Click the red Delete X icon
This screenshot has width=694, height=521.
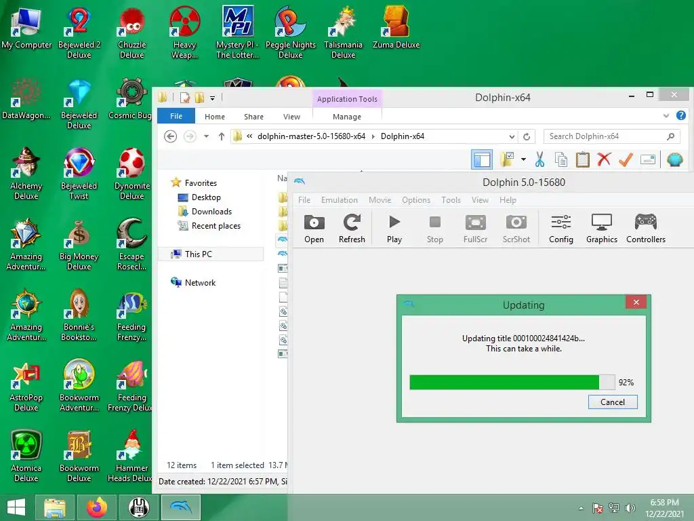(x=604, y=159)
